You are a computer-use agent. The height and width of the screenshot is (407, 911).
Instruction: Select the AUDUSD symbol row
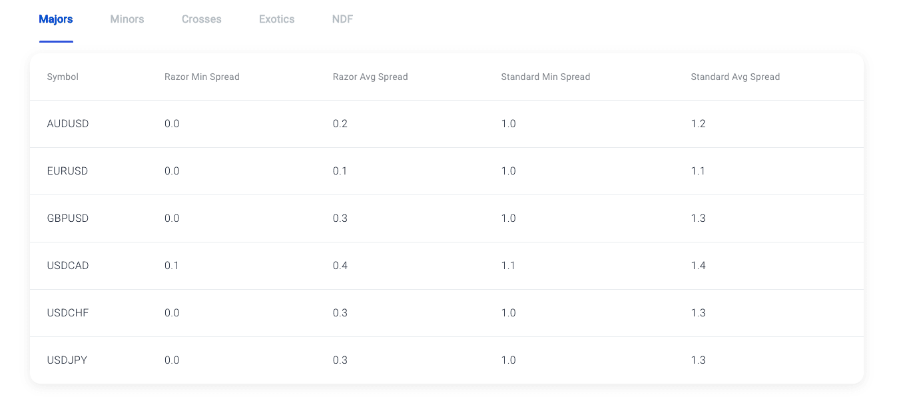click(x=447, y=124)
